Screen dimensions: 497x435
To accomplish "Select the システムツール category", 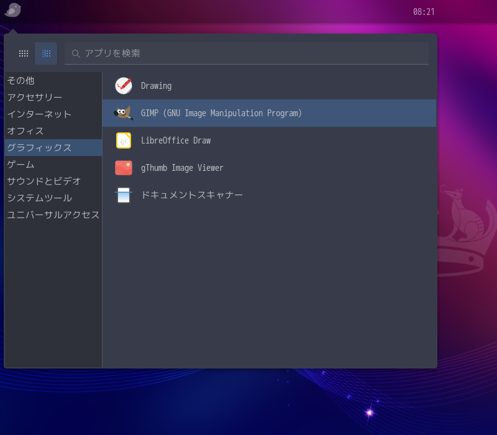I will (53, 198).
